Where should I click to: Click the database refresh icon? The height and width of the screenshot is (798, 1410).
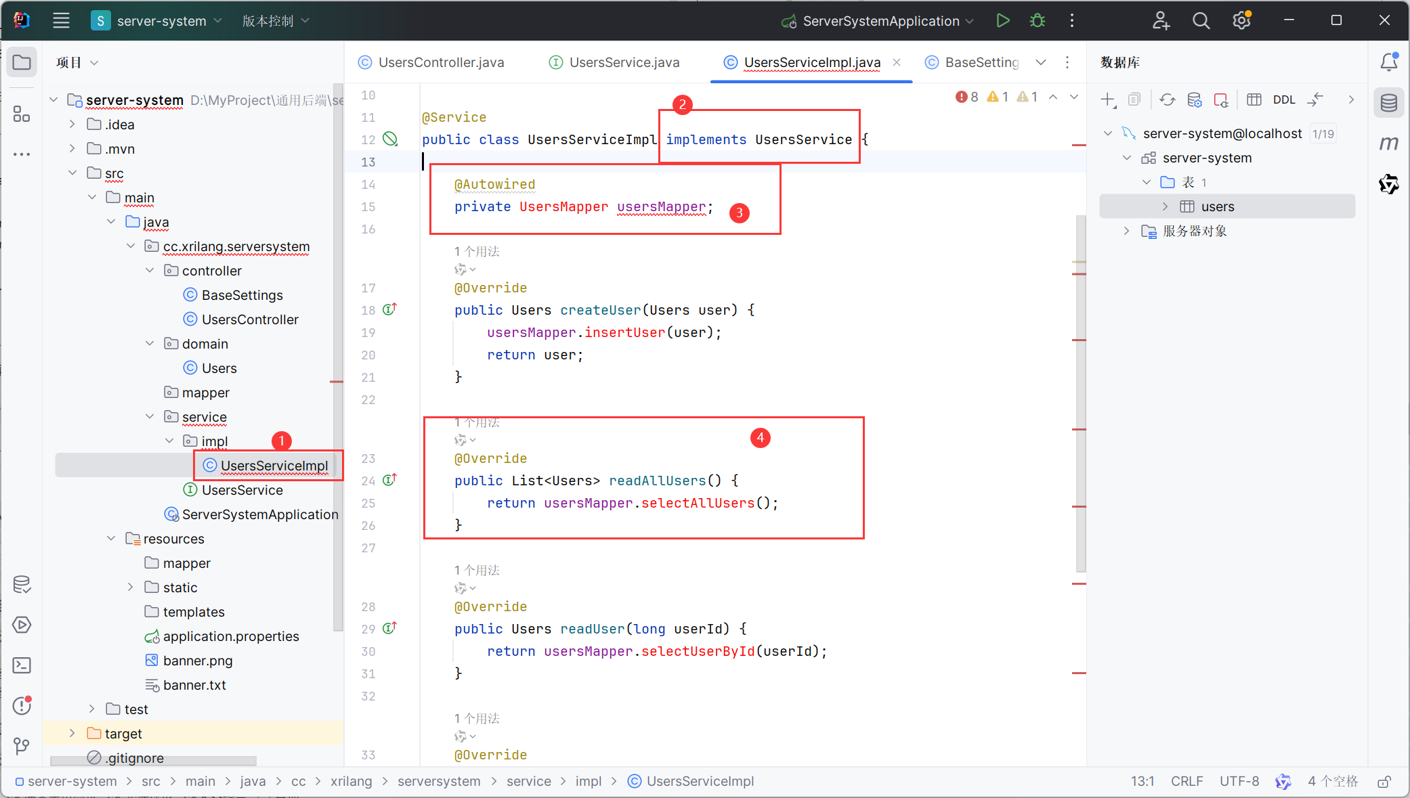pyautogui.click(x=1167, y=100)
